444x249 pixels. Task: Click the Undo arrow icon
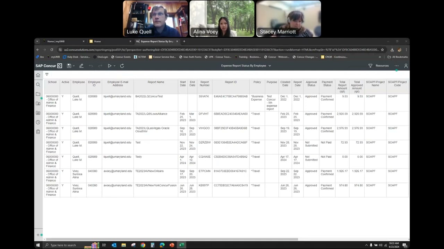coord(91,66)
